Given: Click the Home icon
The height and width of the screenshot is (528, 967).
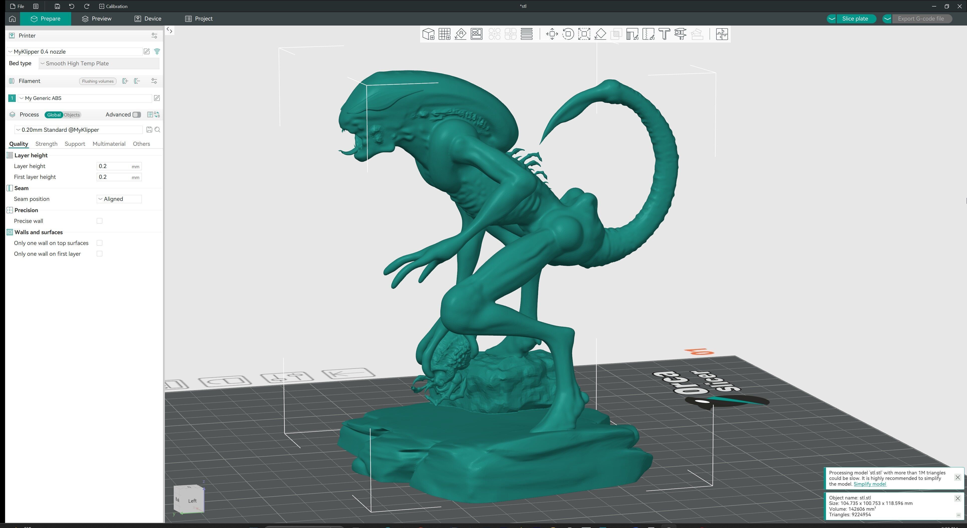Looking at the screenshot, I should point(12,19).
